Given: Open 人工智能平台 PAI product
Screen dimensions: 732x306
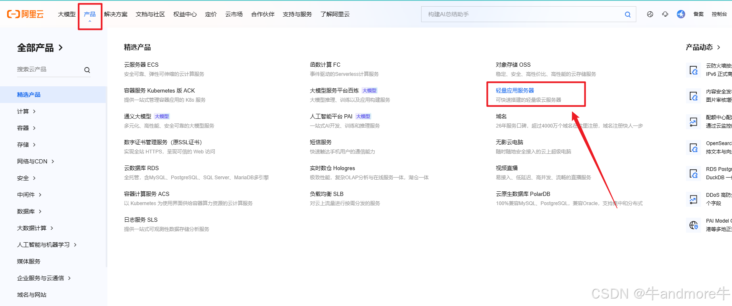Looking at the screenshot, I should [x=331, y=116].
